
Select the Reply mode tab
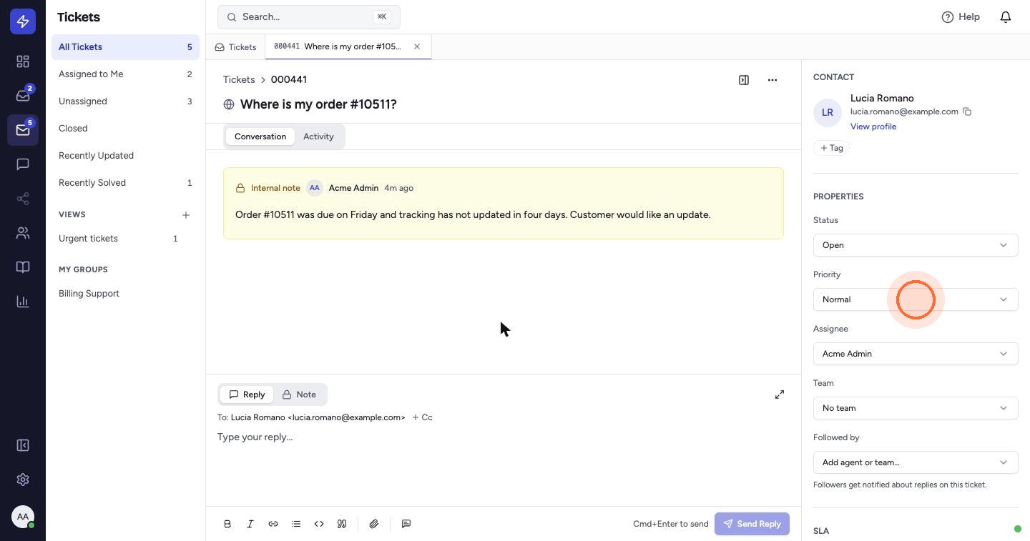[247, 394]
